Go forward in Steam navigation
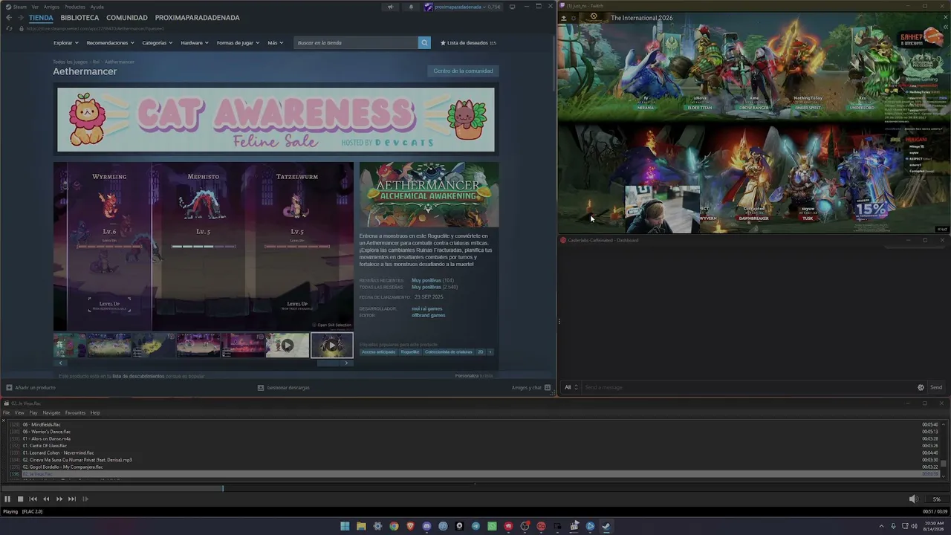 (x=20, y=18)
